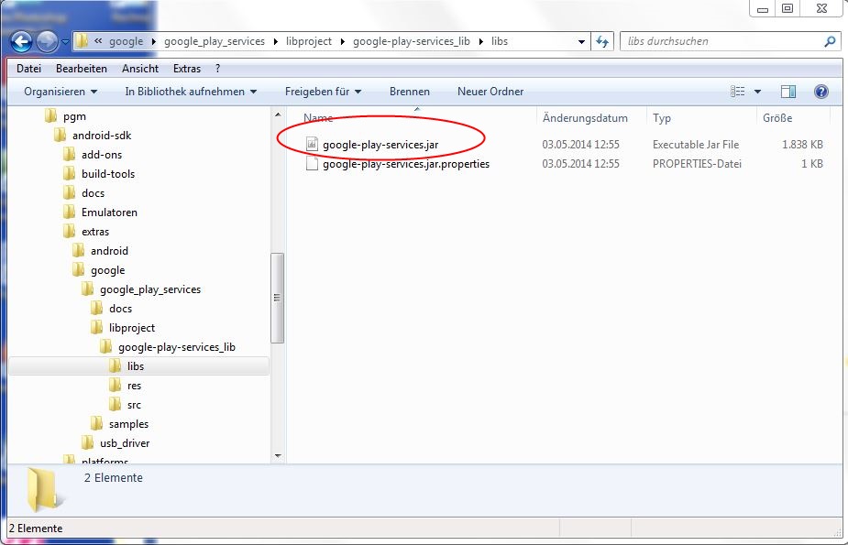Click the jar file's icon
Viewport: 848px width, 545px height.
click(312, 144)
